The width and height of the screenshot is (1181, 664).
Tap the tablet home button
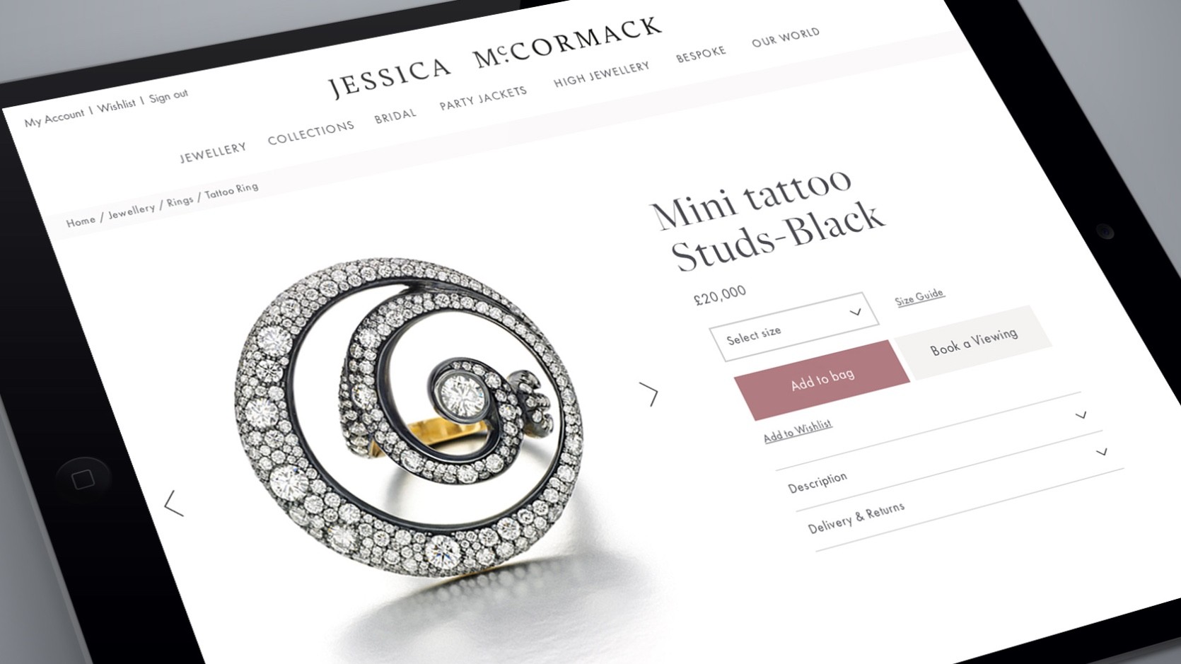pyautogui.click(x=83, y=479)
